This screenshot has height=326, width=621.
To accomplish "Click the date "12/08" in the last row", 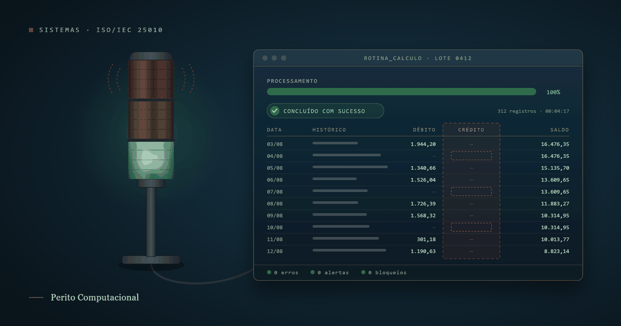I will 275,251.
